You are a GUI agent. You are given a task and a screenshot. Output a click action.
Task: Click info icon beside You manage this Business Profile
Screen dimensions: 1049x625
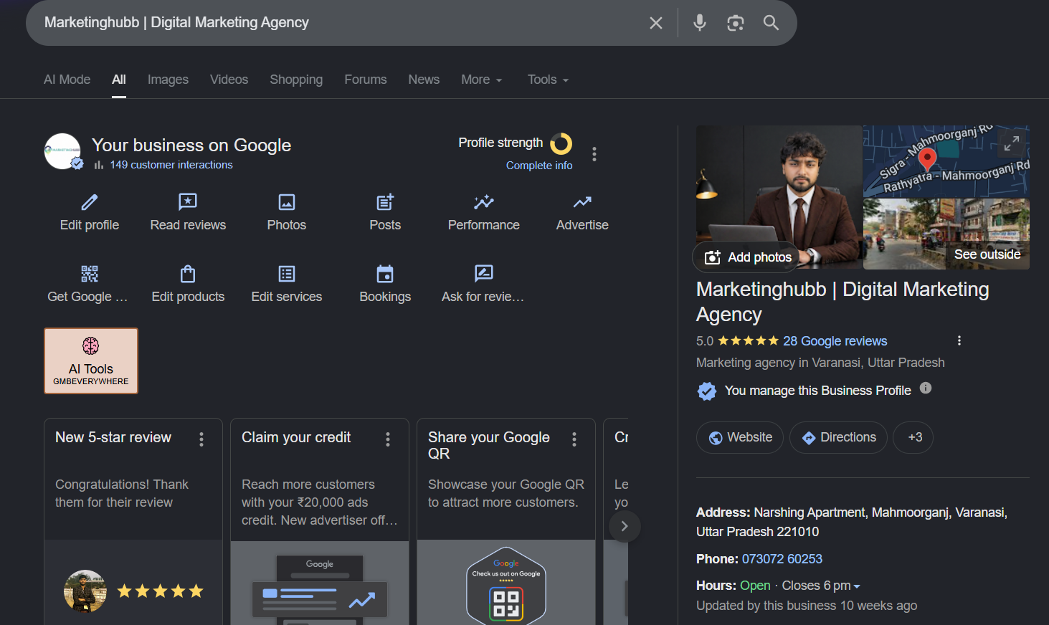click(926, 388)
